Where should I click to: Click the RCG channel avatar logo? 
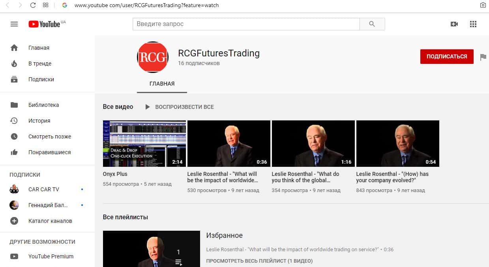153,57
